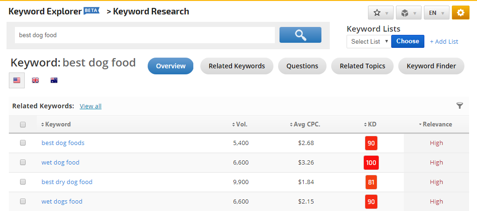477x211 pixels.
Task: Check the box for best dog foods
Action: [23, 143]
